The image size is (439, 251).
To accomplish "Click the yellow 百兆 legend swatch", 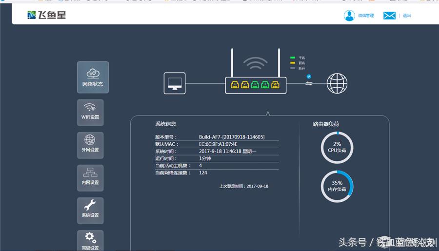I will point(293,63).
